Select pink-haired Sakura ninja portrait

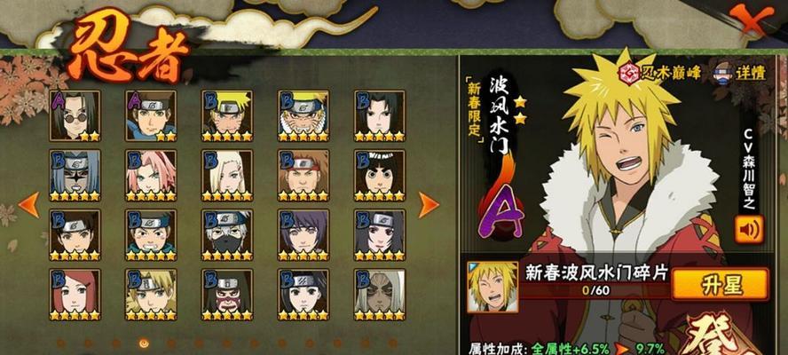click(151, 176)
